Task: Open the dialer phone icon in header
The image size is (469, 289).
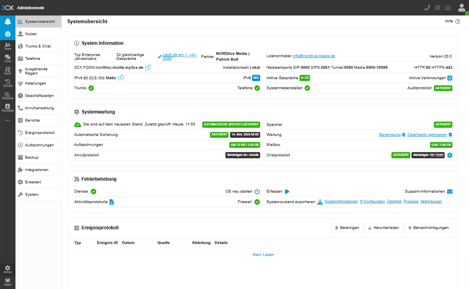Action: point(427,7)
